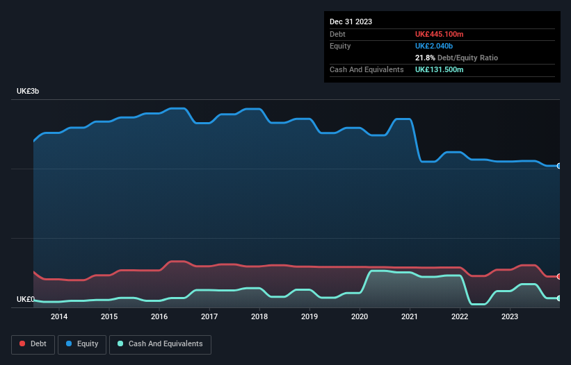Screen dimensions: 571x365
Task: Click the red Debt legend dot
Action: coord(22,343)
